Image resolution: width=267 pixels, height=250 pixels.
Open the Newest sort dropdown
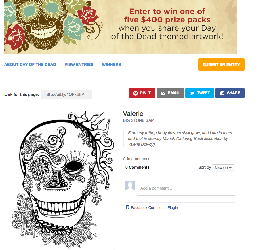(223, 168)
